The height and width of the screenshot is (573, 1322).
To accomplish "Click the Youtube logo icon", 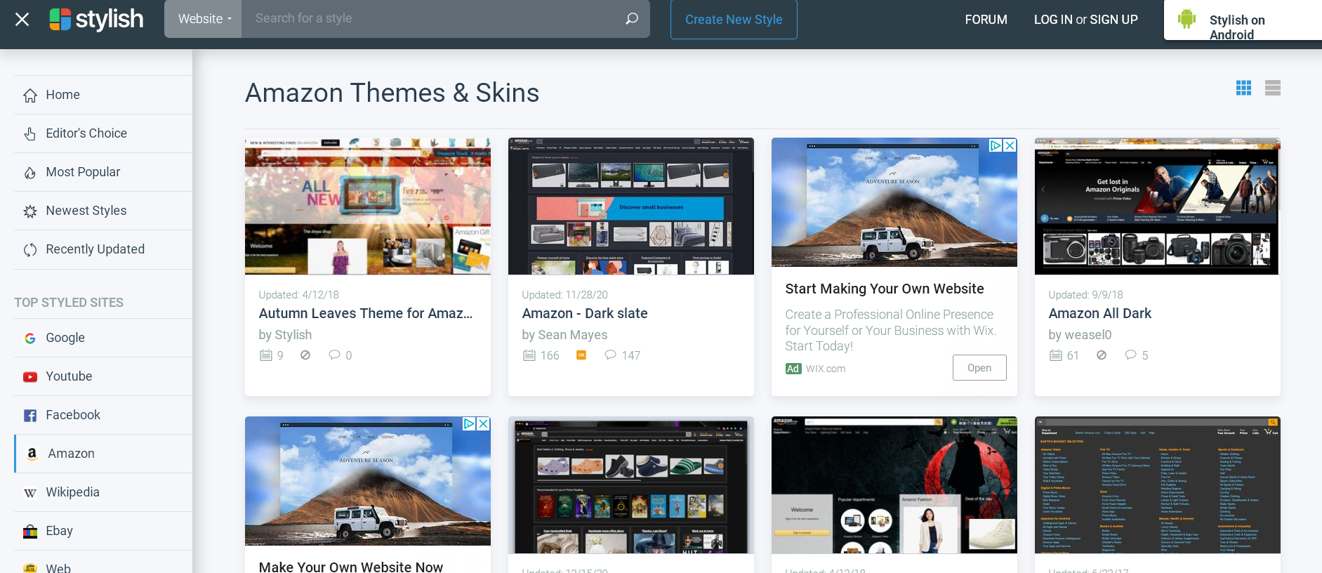I will click(x=30, y=377).
